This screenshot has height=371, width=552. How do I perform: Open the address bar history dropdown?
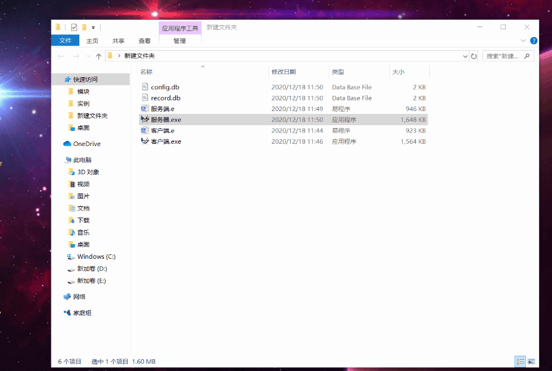[x=465, y=56]
